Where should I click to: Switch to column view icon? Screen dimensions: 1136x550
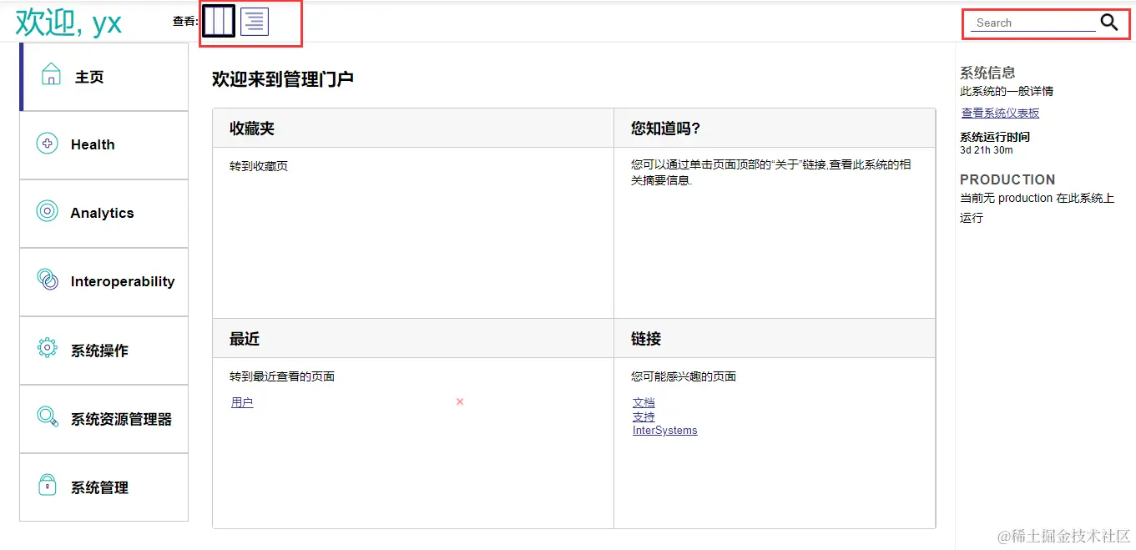coord(219,21)
